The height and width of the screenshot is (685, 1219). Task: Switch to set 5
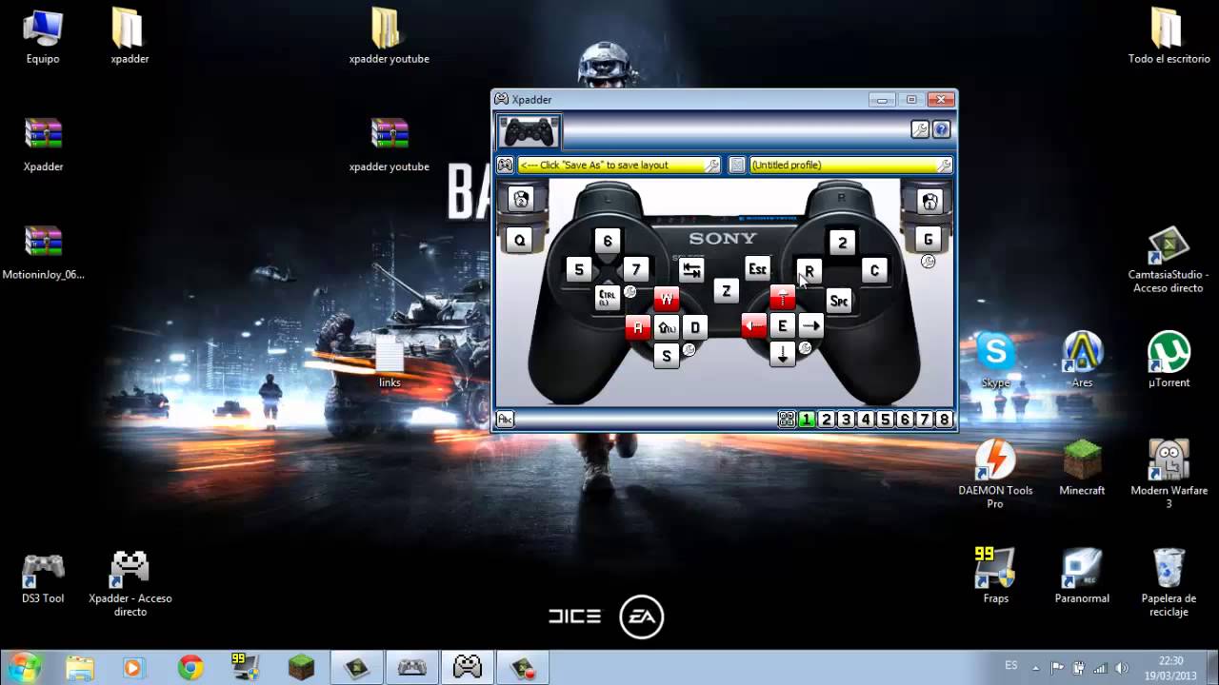tap(886, 420)
